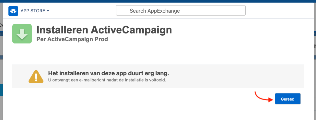316x120 pixels.
Task: Click the white down arrow inside green icon
Action: [x=22, y=34]
